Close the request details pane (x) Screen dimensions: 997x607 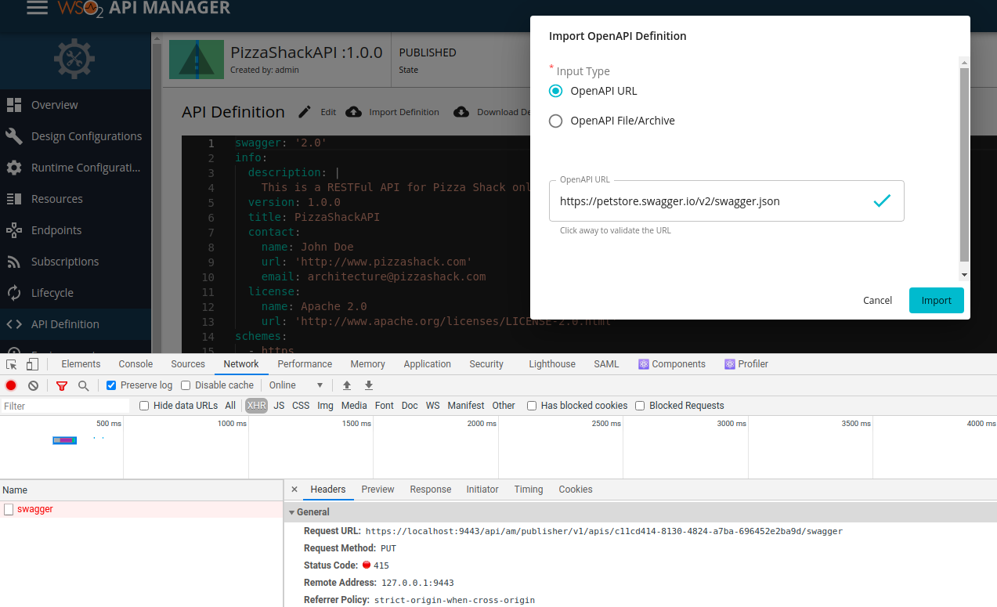pyautogui.click(x=294, y=490)
